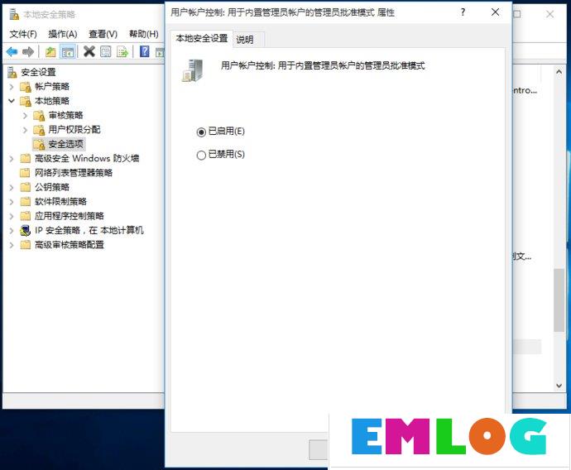The height and width of the screenshot is (470, 571).
Task: Click the 本地策略 folder icon
Action: pos(26,101)
